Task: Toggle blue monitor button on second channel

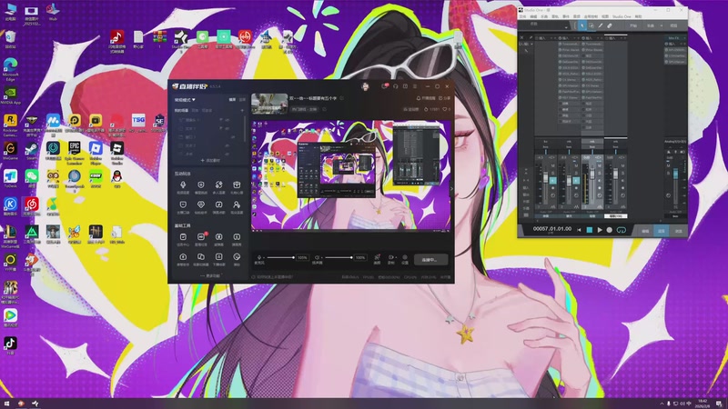Action: pyautogui.click(x=576, y=181)
